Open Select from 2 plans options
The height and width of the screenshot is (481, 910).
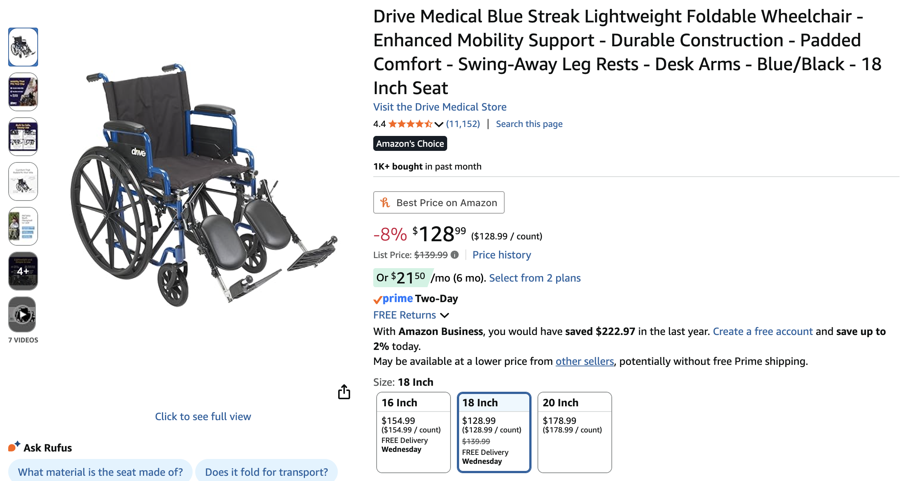tap(535, 278)
